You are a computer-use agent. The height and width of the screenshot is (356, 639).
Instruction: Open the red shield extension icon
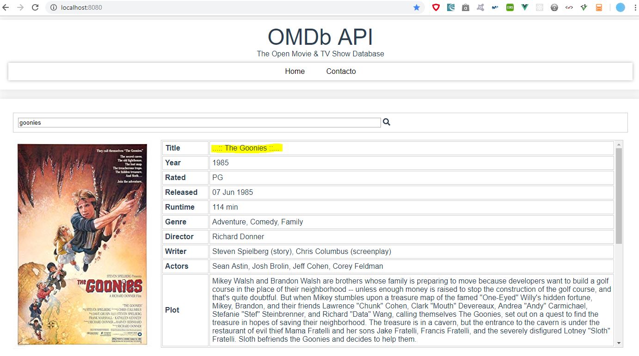[436, 7]
